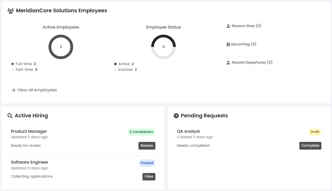Click the 3 candidates badge
This screenshot has height=191, width=332.
[x=141, y=132]
